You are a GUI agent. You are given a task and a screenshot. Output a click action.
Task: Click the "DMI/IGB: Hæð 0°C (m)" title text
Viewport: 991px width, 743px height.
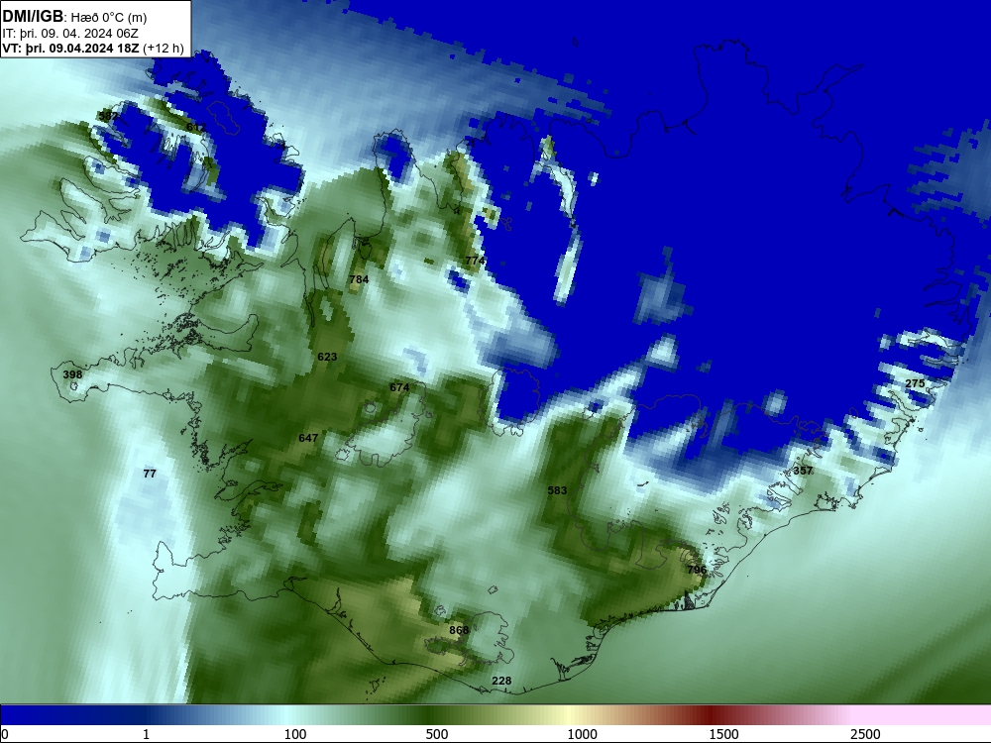pos(74,17)
